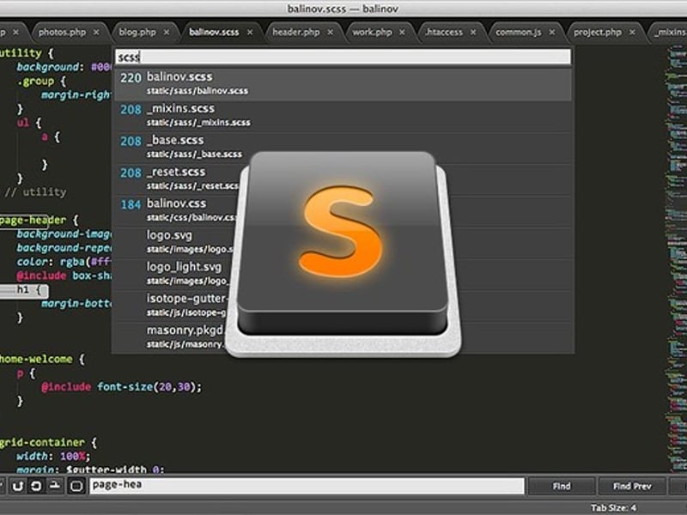Choose balinov.scss result in file list
The width and height of the screenshot is (687, 515).
343,83
